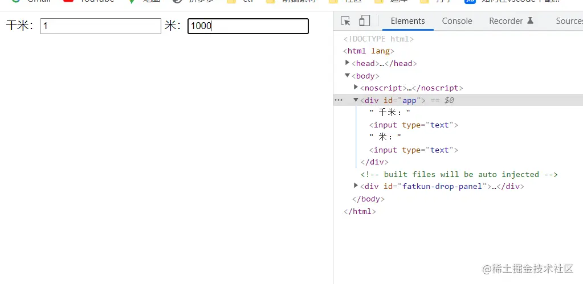This screenshot has width=583, height=284.
Task: Select the " 千米：" text node
Action: 390,113
